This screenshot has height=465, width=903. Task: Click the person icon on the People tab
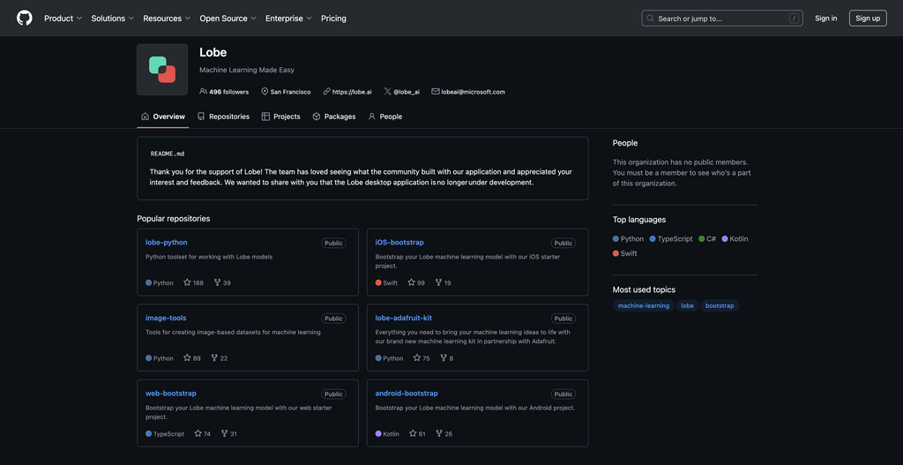tap(371, 116)
